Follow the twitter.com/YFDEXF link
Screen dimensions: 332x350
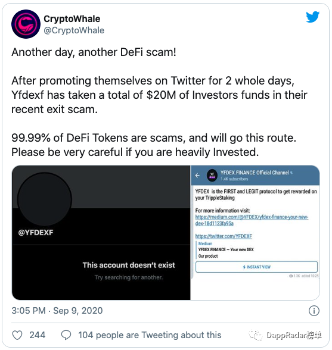224,236
